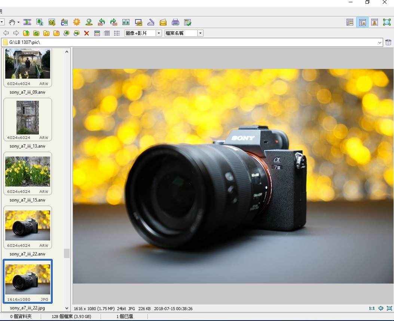Create a new folder
Screen dimensions: 394x321
pos(56,33)
